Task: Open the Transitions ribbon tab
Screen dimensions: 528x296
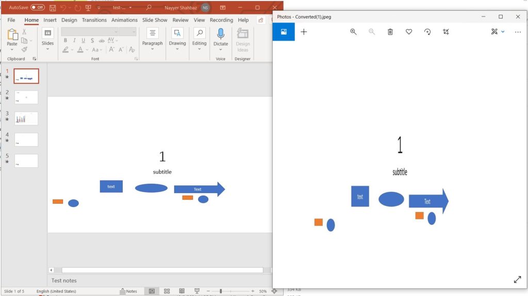Action: point(94,20)
